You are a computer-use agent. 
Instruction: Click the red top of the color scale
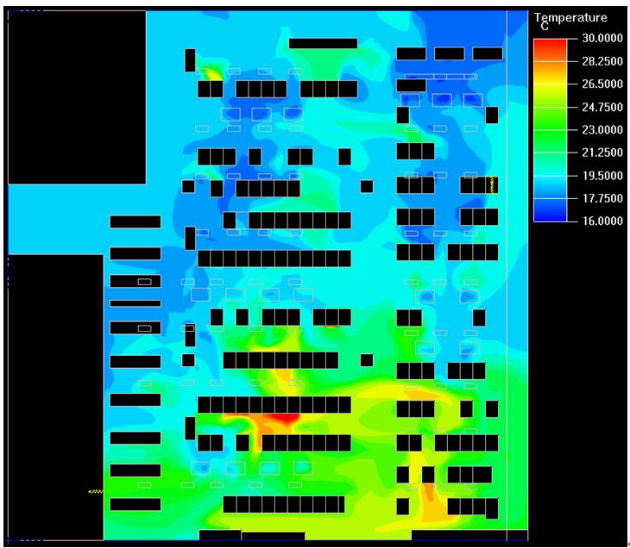(550, 43)
